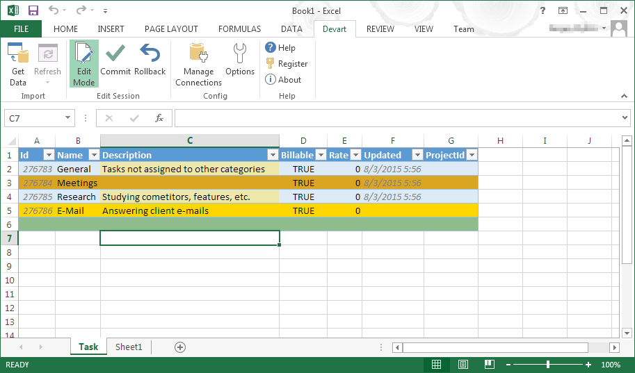635x373 pixels.
Task: Add a new sheet with plus icon
Action: [180, 347]
